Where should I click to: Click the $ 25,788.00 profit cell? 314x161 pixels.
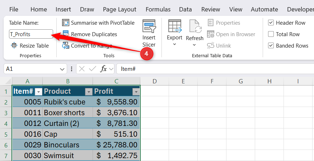tap(116, 145)
